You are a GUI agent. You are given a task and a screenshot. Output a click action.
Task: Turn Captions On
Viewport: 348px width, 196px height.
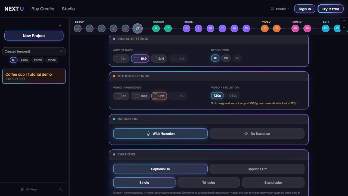point(160,169)
